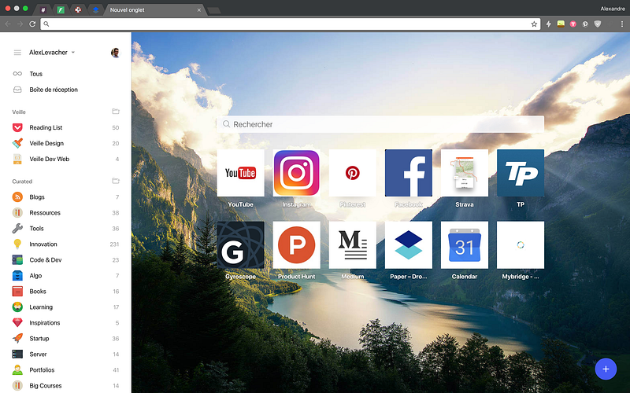The width and height of the screenshot is (630, 393).
Task: Switch to the red cross pinned tab
Action: [x=78, y=9]
